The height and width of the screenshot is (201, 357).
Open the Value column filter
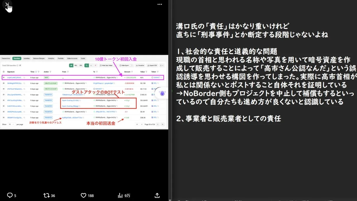coord(146,72)
